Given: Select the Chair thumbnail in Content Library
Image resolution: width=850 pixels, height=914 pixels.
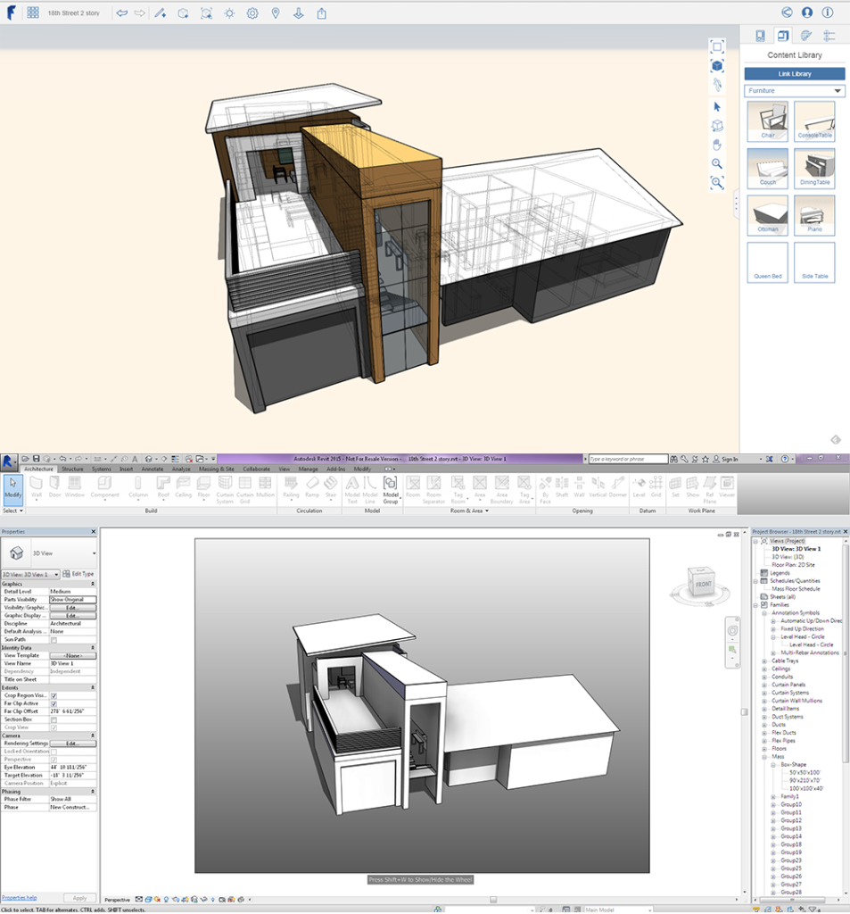Looking at the screenshot, I should [768, 121].
